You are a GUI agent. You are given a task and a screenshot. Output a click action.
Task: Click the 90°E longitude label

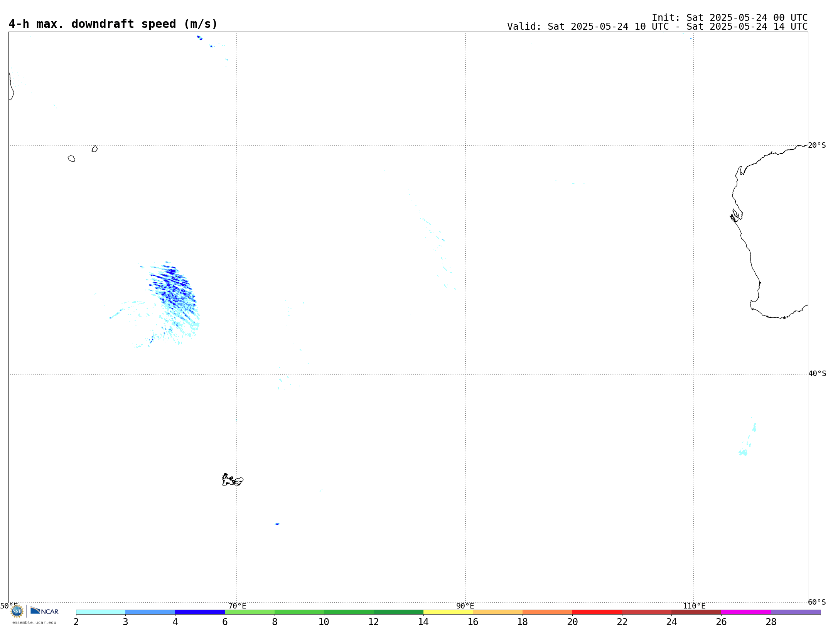[x=465, y=606]
